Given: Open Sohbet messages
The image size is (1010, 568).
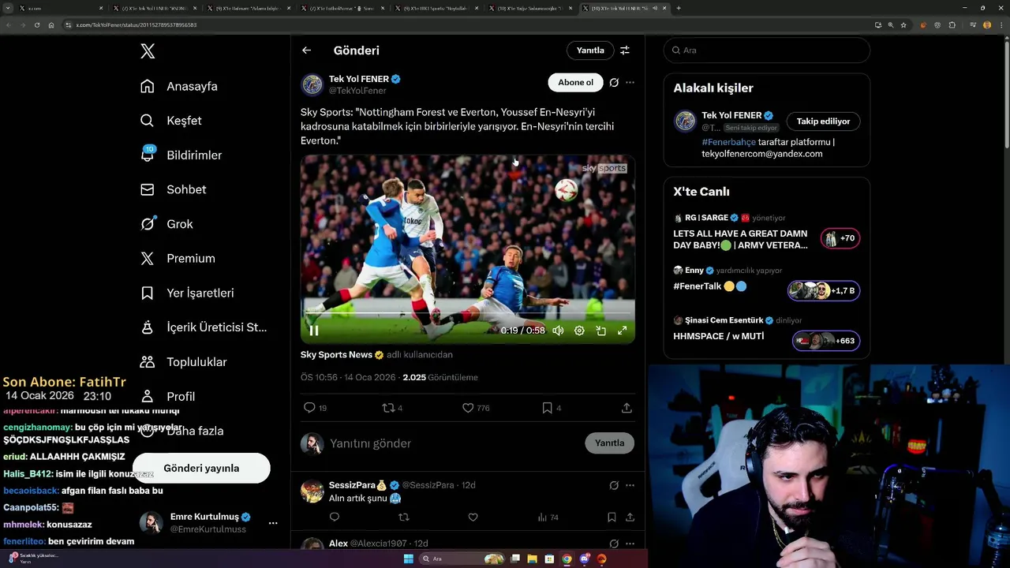Looking at the screenshot, I should pyautogui.click(x=173, y=189).
